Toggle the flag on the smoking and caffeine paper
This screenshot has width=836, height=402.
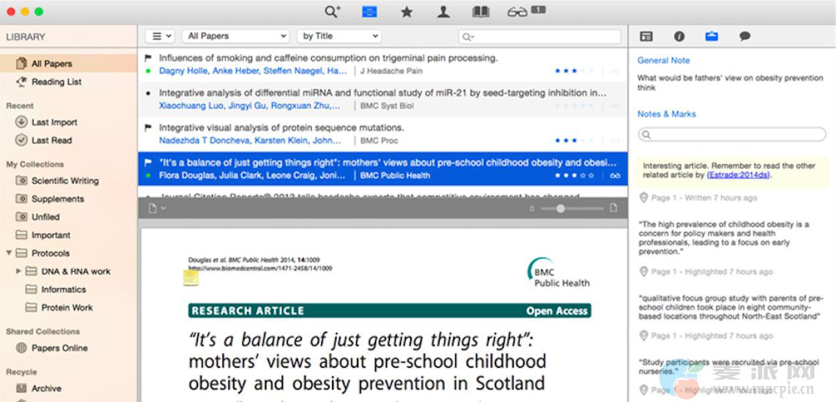pyautogui.click(x=148, y=58)
